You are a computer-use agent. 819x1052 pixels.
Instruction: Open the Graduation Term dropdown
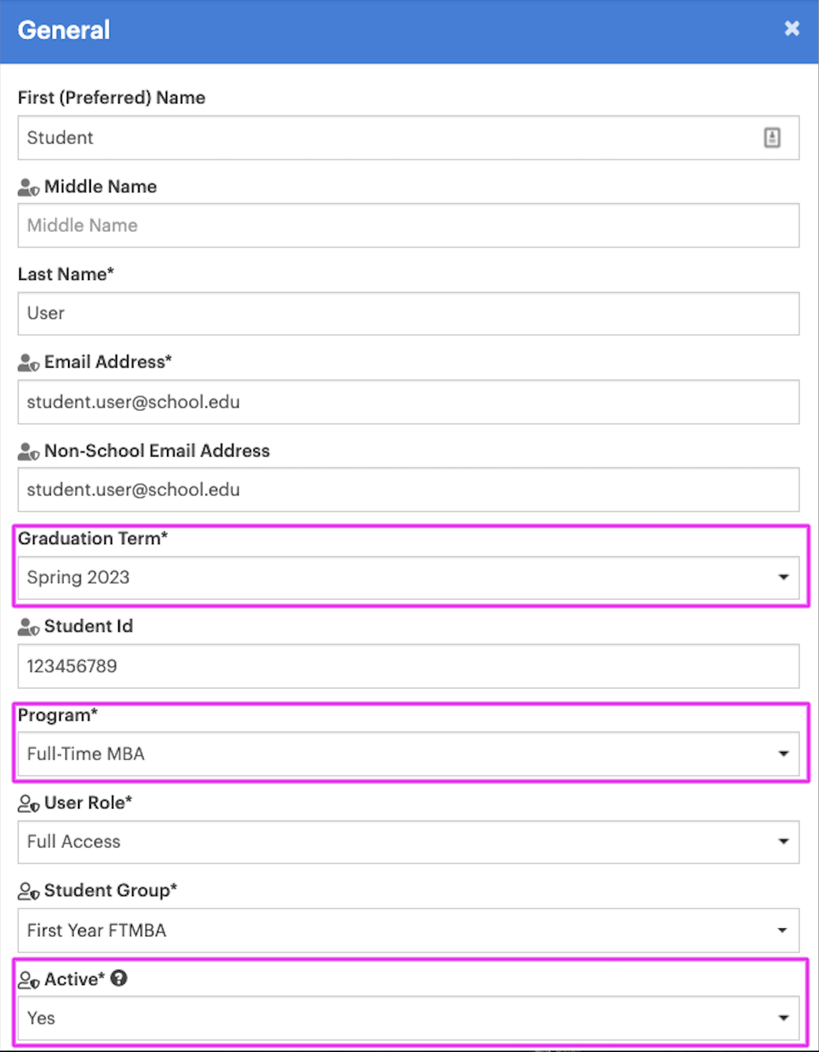[x=409, y=577]
